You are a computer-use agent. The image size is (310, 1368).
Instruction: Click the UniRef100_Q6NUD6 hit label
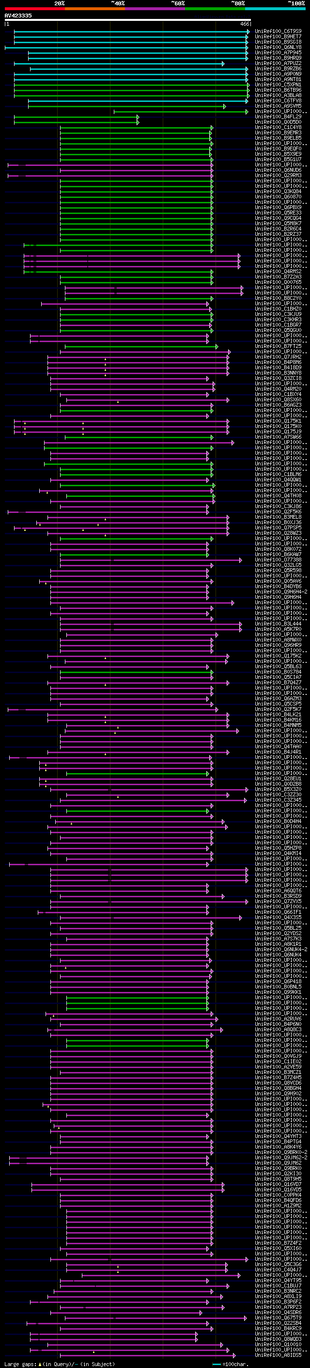[278, 170]
